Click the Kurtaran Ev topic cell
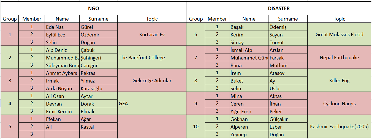 (x=152, y=35)
